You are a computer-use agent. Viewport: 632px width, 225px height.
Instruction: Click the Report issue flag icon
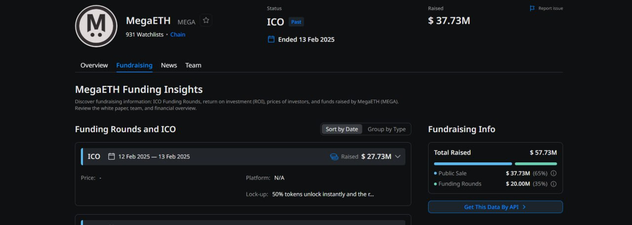point(532,8)
